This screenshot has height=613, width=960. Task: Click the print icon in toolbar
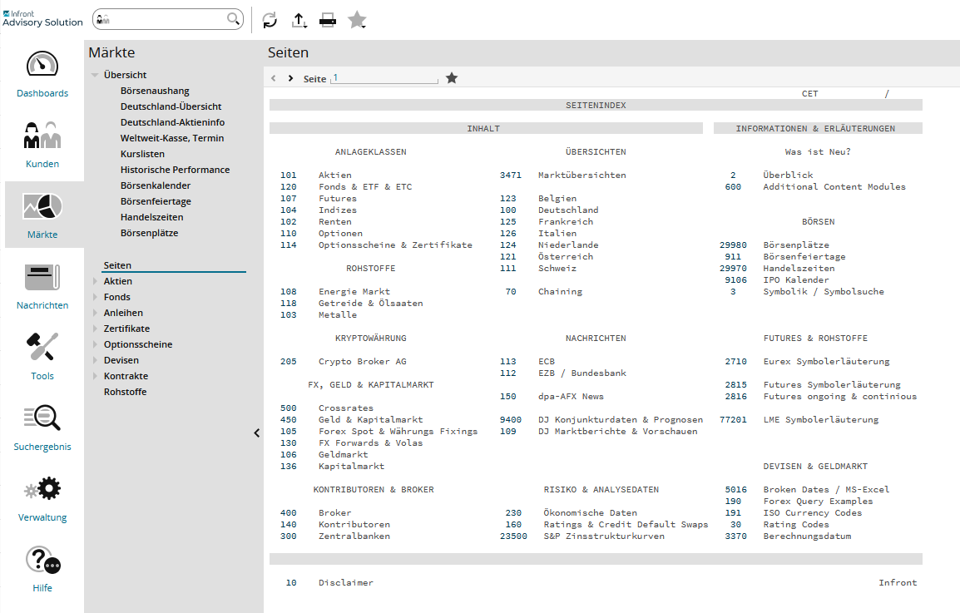coord(328,21)
